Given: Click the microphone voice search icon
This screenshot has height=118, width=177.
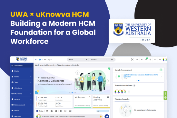Looking at the screenshot, I should click(87, 60).
